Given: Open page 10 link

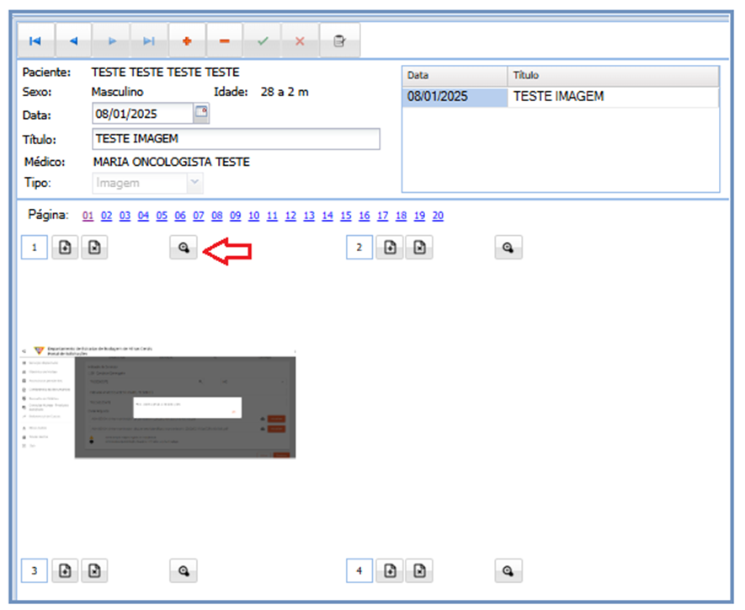Looking at the screenshot, I should 254,216.
